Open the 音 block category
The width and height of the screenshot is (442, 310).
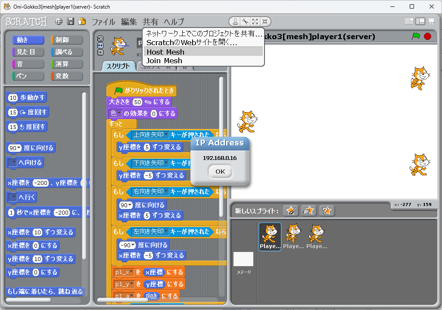coord(28,64)
